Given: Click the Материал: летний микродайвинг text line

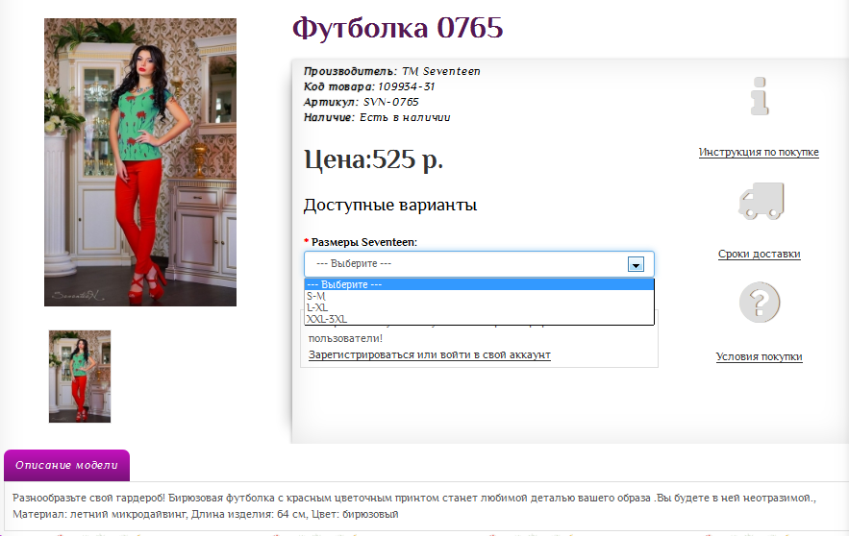Looking at the screenshot, I should click(x=205, y=514).
